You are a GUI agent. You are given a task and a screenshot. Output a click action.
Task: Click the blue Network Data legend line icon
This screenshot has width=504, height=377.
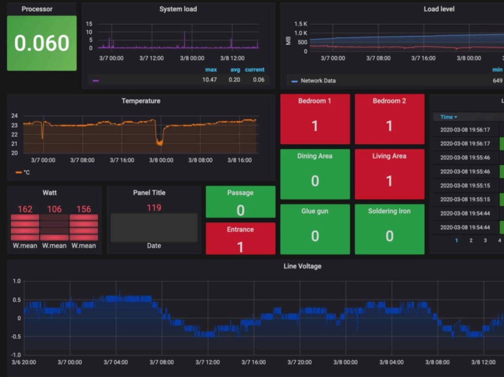click(294, 81)
